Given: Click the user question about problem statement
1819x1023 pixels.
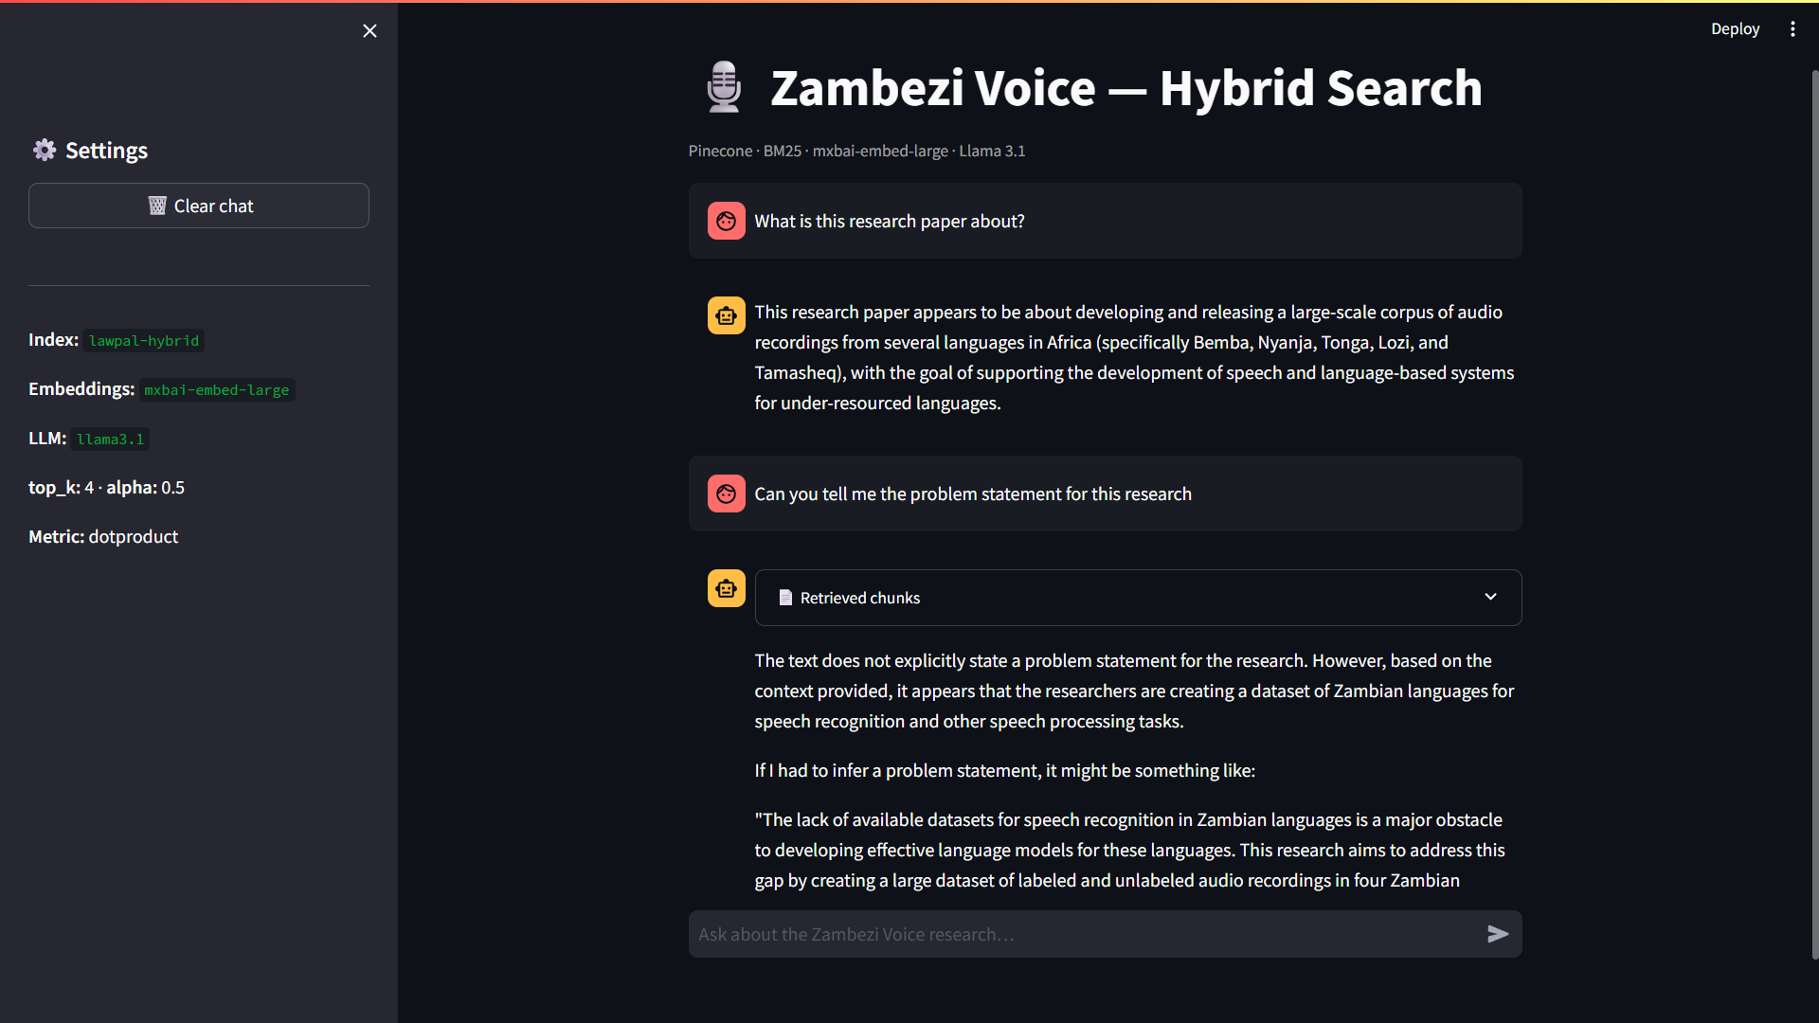Looking at the screenshot, I should (973, 494).
